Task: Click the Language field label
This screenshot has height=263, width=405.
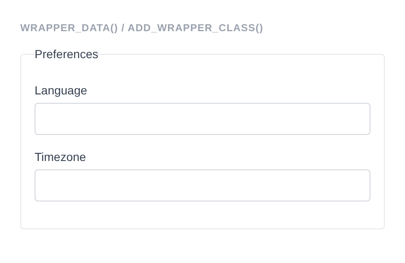Action: (x=61, y=90)
